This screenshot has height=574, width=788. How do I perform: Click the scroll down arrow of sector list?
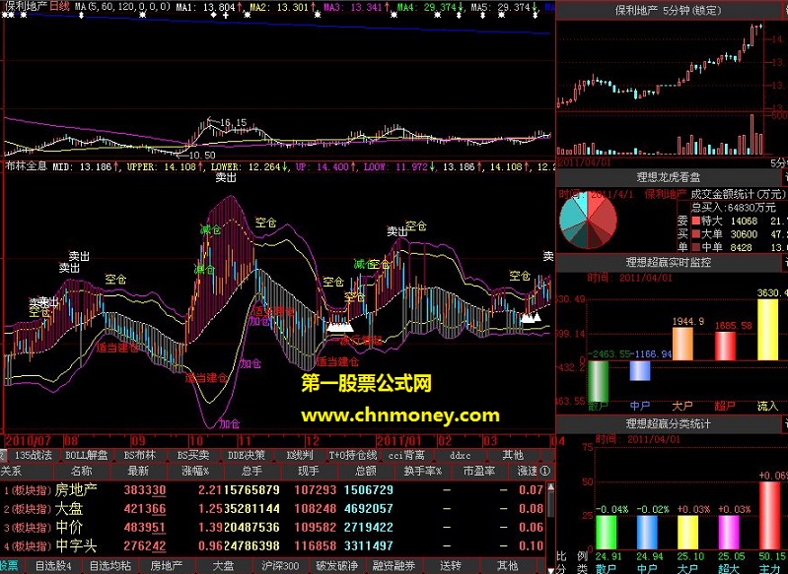(x=550, y=569)
